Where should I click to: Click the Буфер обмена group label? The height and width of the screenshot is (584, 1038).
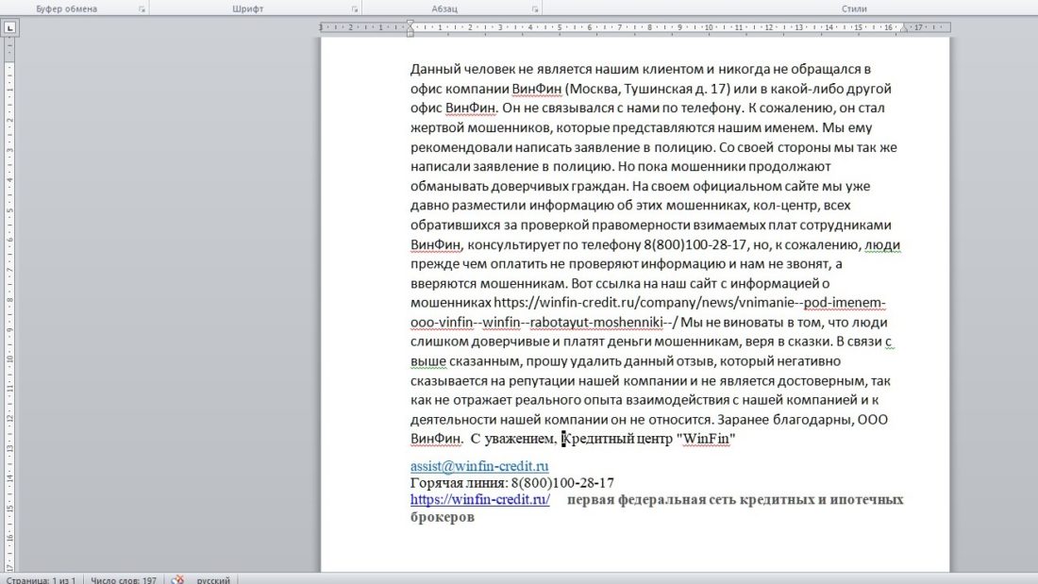(x=66, y=9)
